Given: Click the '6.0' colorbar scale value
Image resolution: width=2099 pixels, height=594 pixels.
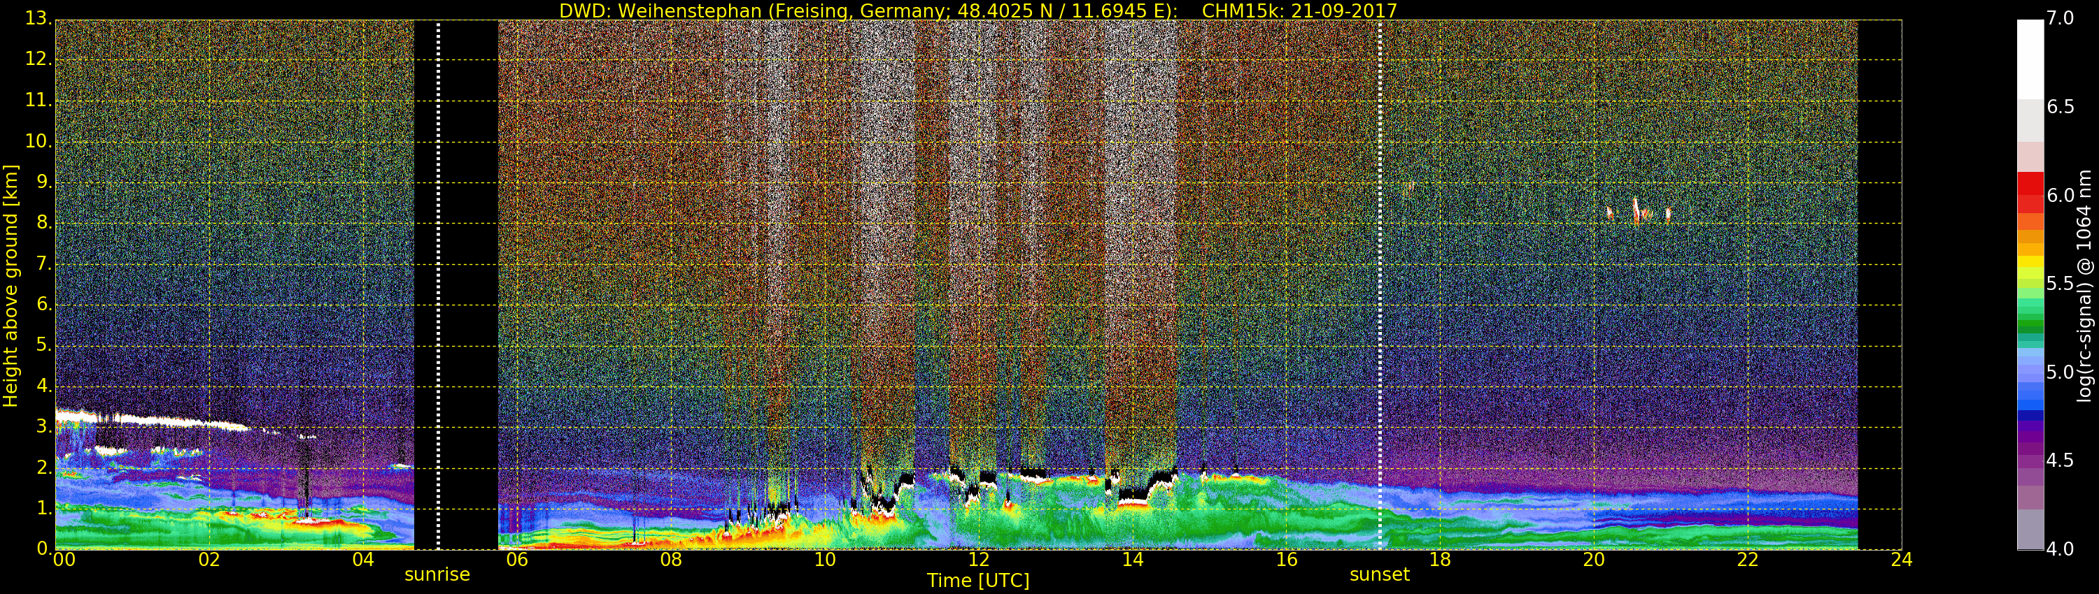Looking at the screenshot, I should [x=2061, y=195].
